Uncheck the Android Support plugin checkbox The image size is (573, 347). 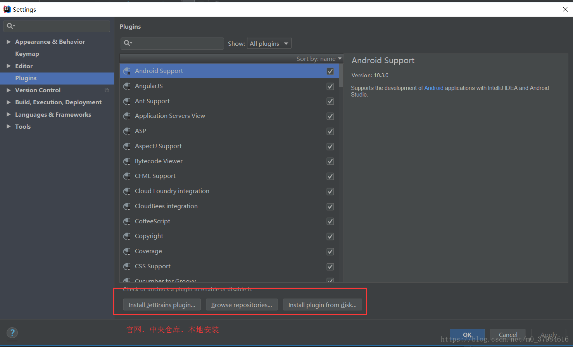click(330, 71)
